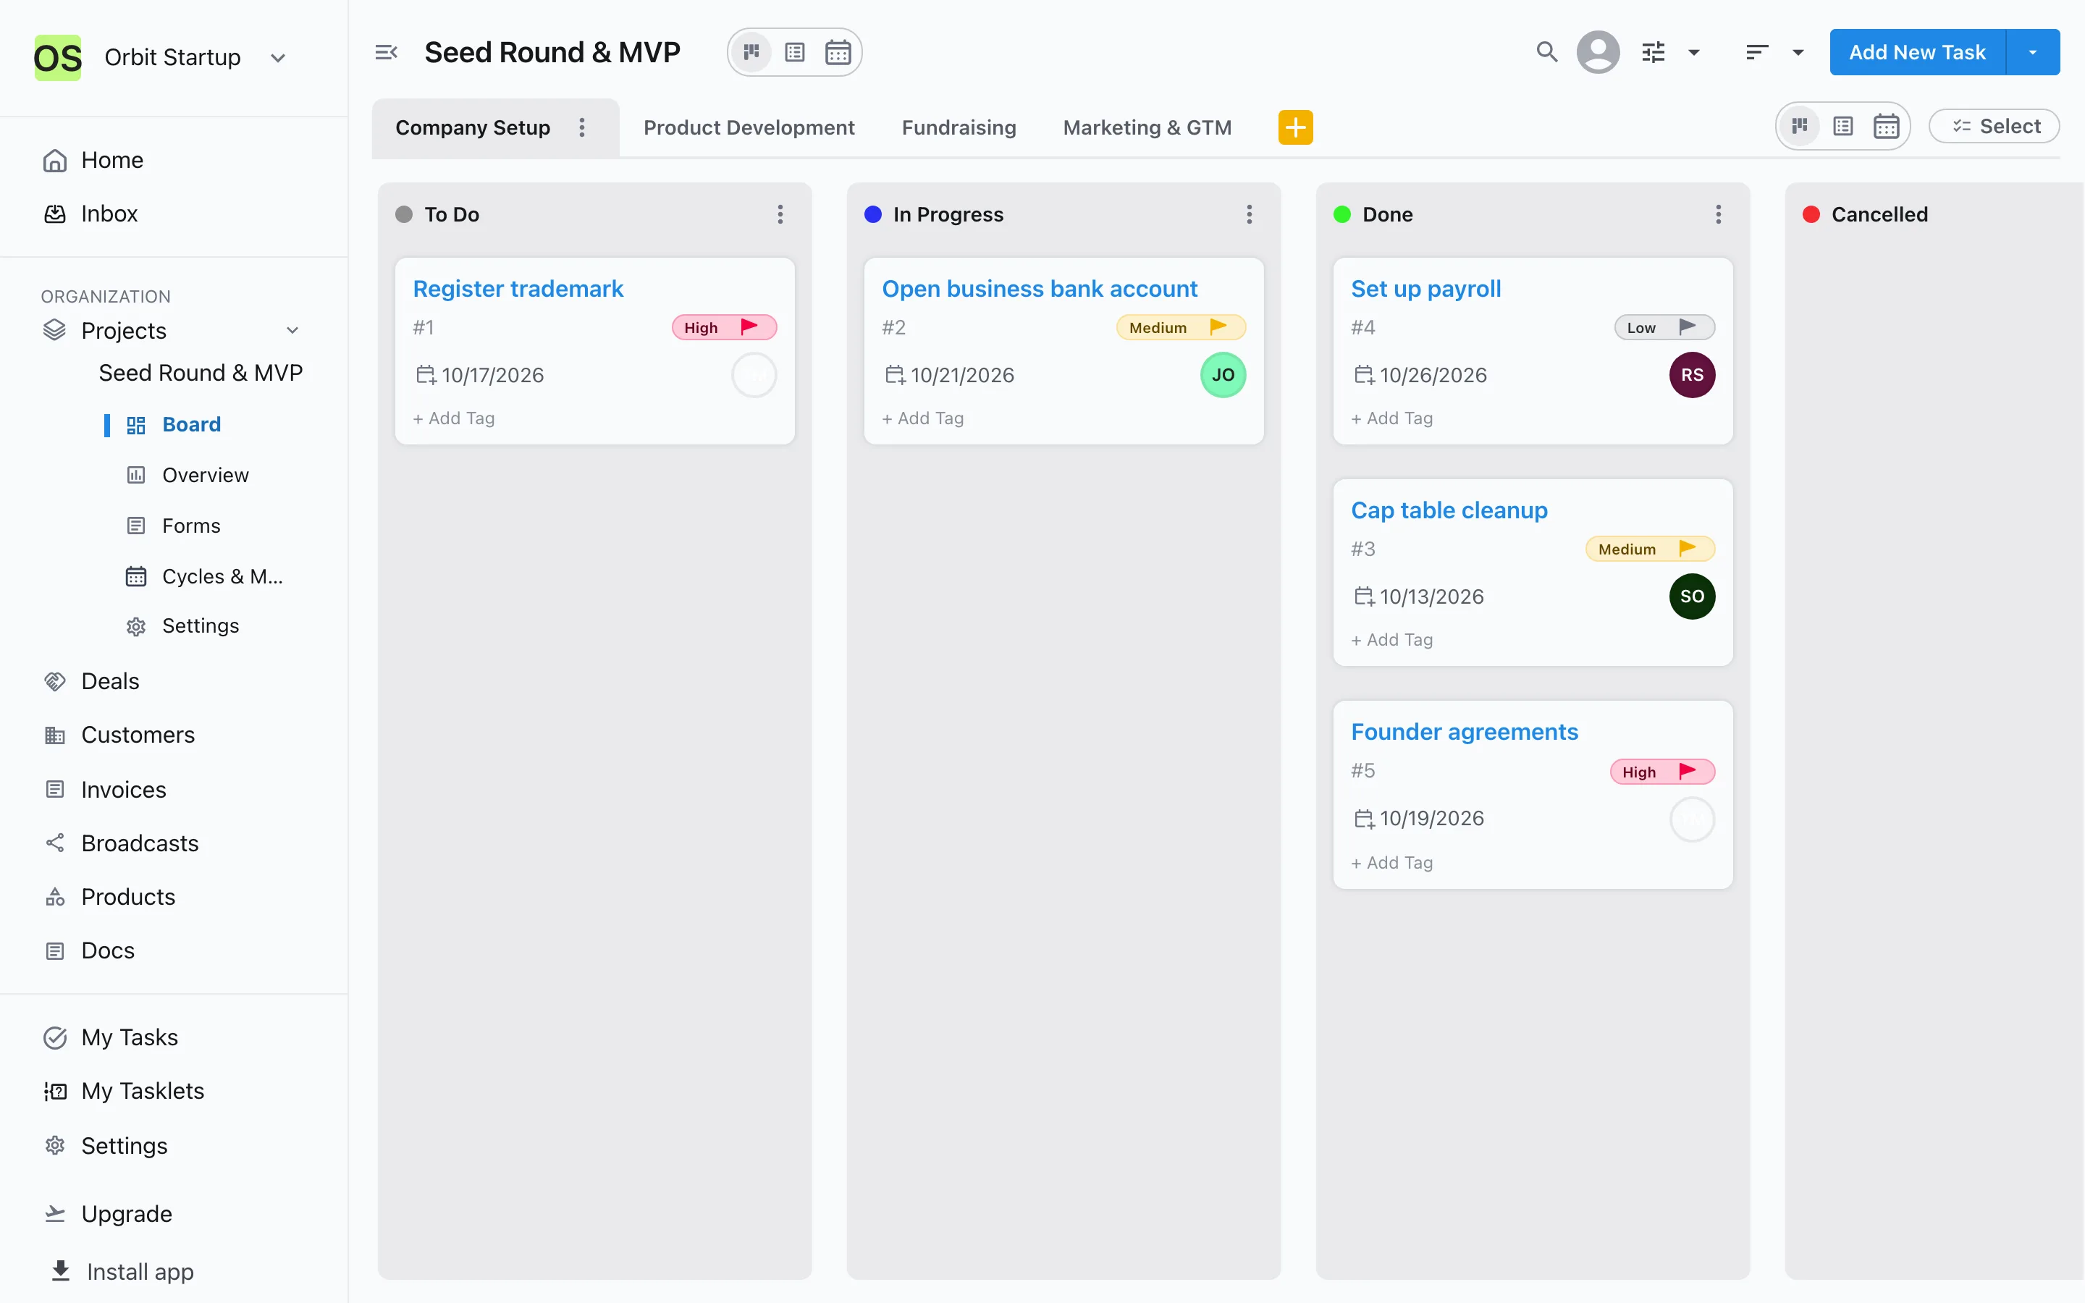This screenshot has width=2085, height=1303.
Task: Open the Inbox in the sidebar
Action: tap(109, 214)
